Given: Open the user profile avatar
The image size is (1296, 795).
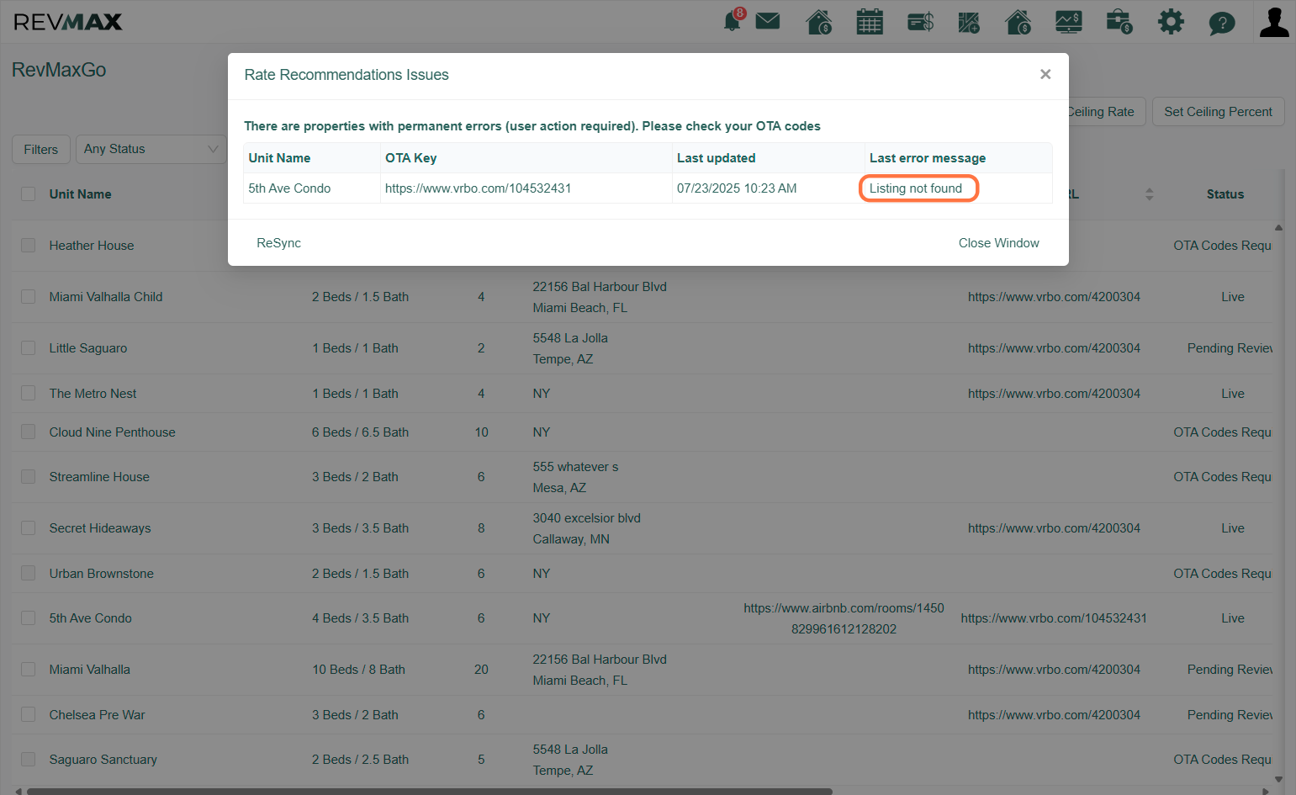Looking at the screenshot, I should click(1274, 22).
